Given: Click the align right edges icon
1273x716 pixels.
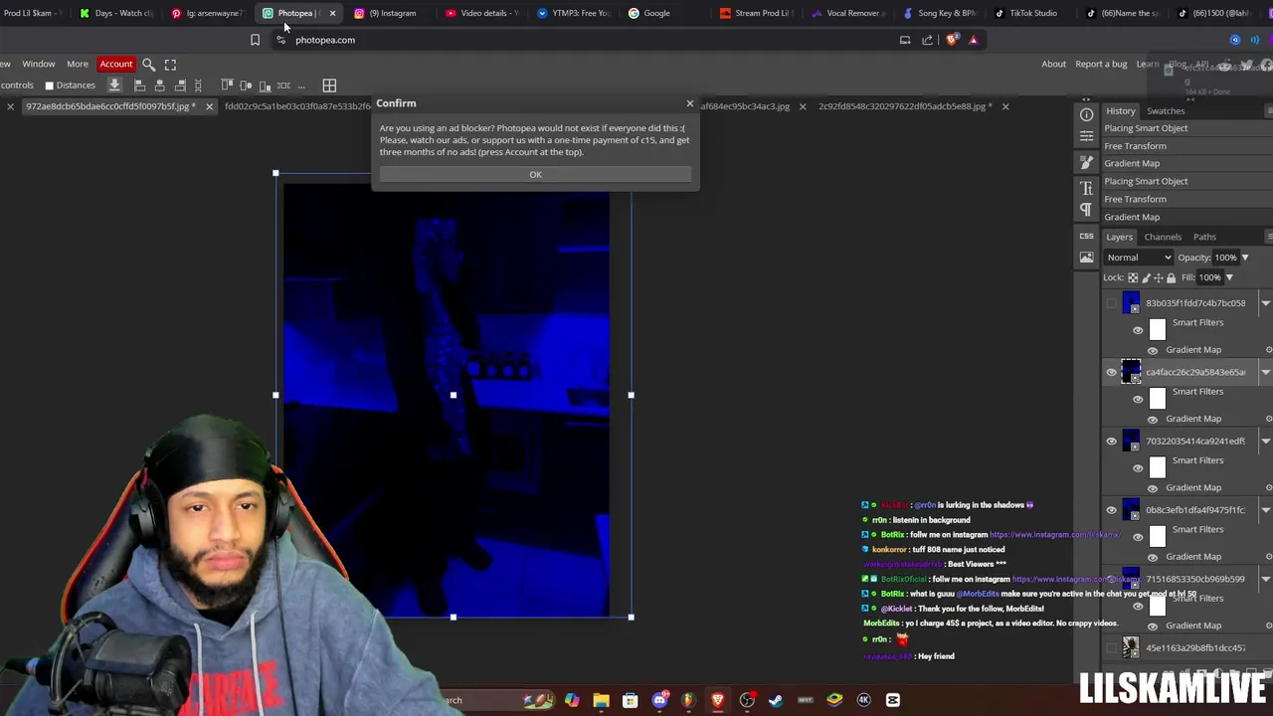Looking at the screenshot, I should tap(180, 86).
